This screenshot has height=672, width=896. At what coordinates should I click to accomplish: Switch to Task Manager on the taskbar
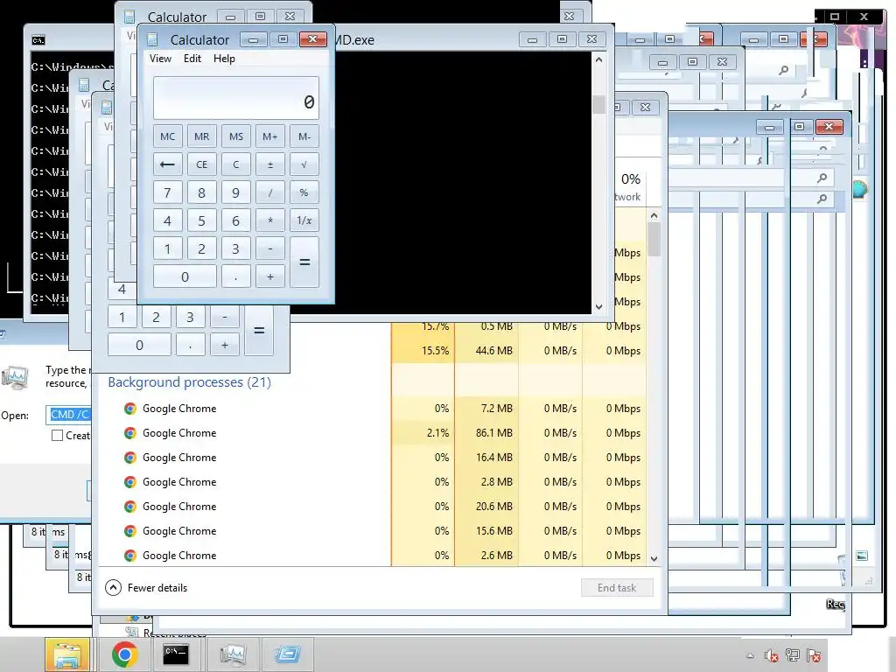click(x=233, y=654)
